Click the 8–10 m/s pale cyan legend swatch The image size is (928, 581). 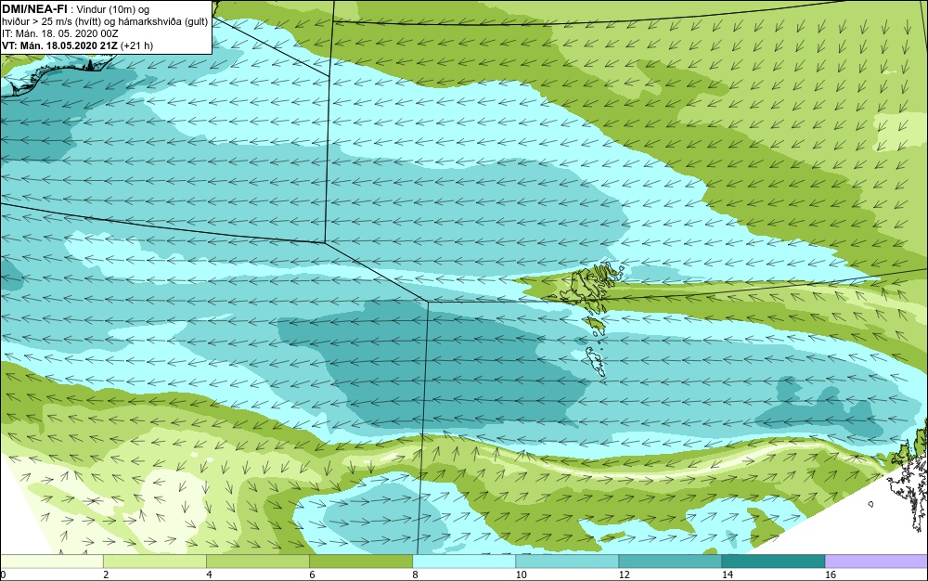[x=464, y=561]
